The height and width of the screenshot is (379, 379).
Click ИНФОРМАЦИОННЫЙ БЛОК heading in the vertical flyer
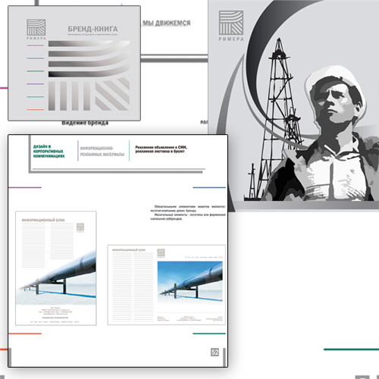point(43,220)
